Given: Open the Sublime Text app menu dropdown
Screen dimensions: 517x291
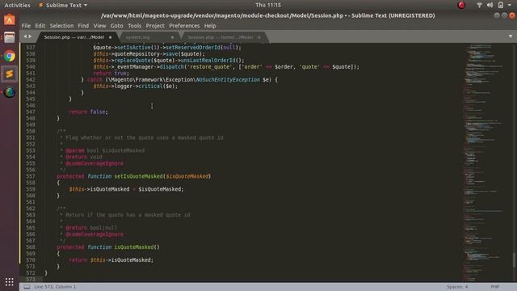Looking at the screenshot, I should (63, 6).
